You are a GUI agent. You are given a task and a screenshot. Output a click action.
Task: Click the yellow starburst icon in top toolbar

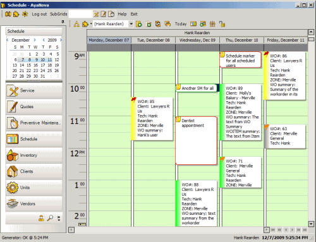click(25, 14)
